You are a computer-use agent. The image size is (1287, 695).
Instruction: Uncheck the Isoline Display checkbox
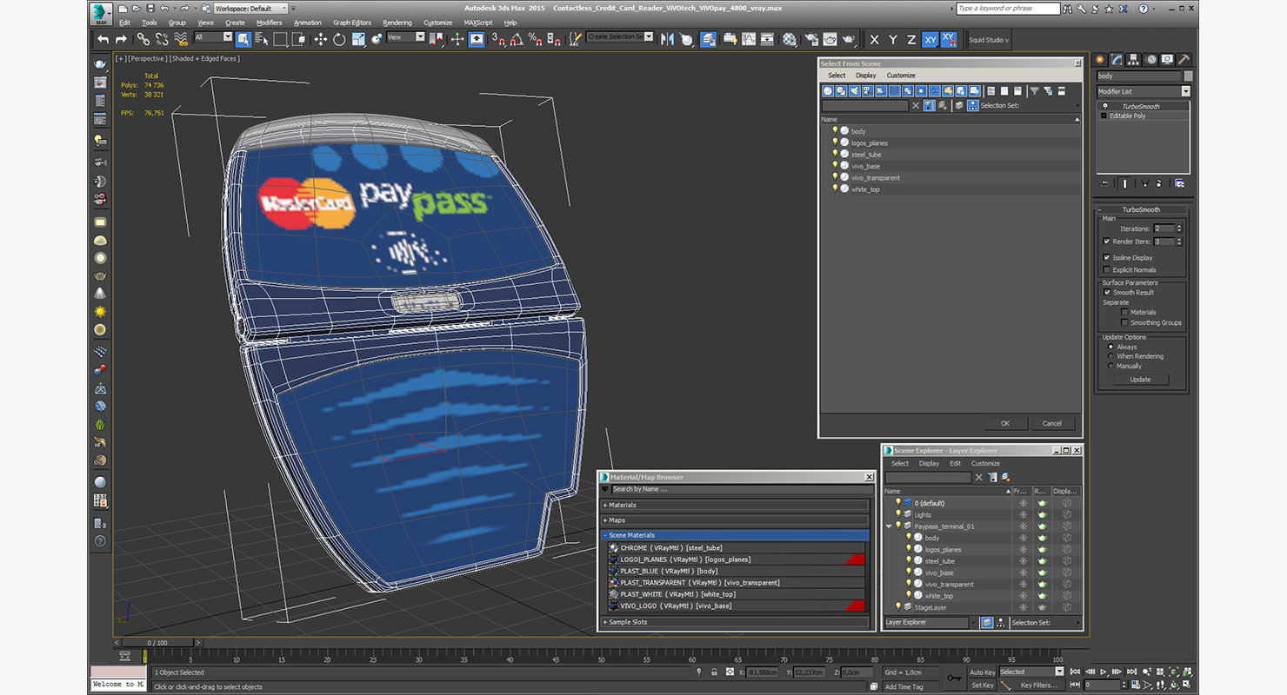[1106, 257]
